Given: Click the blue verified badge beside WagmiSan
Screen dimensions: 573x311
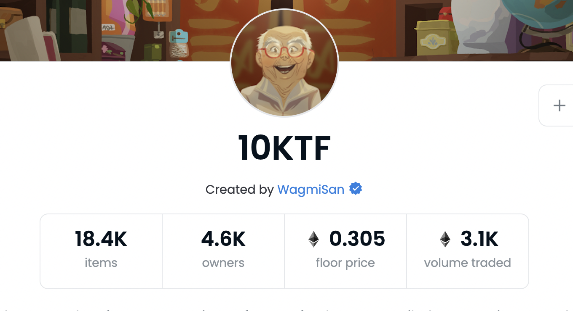Looking at the screenshot, I should pos(356,189).
